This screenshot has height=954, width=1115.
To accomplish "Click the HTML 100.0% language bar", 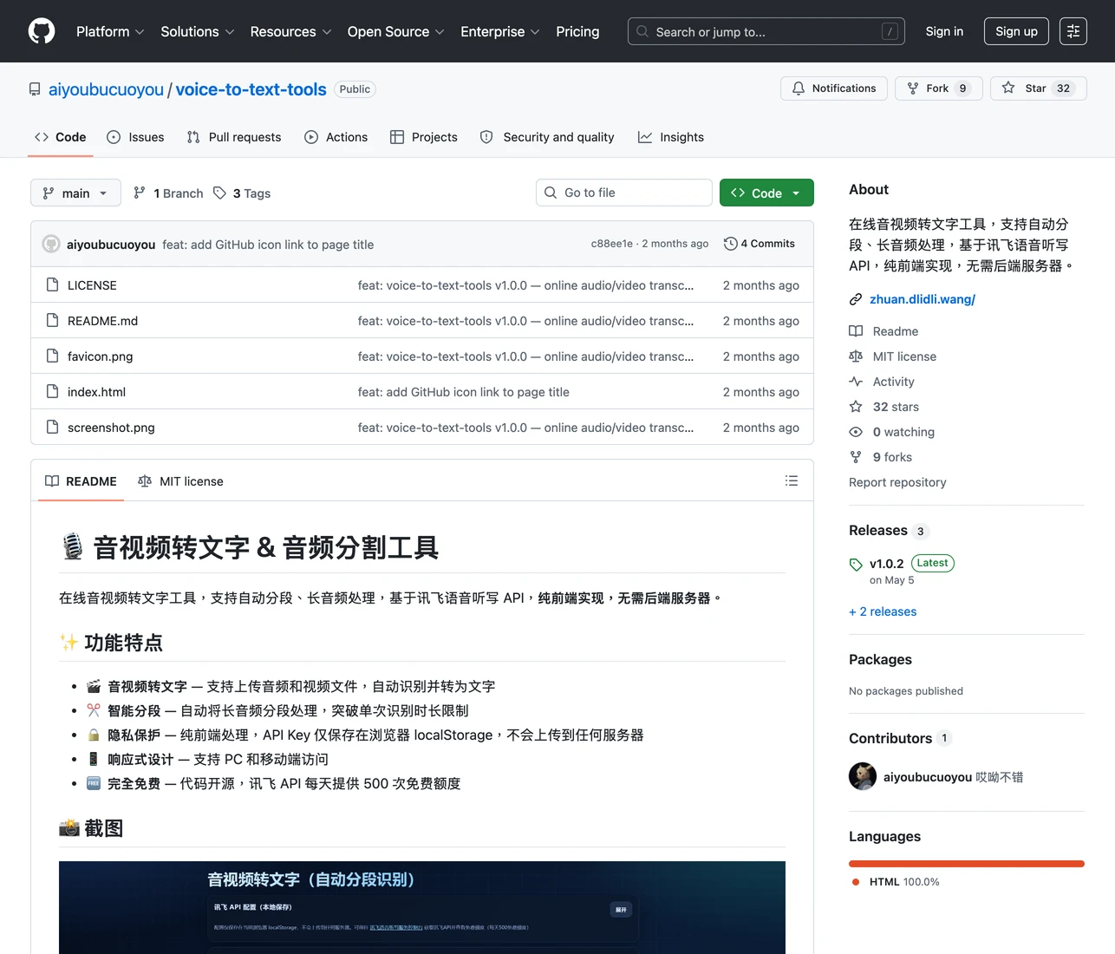I will point(967,864).
